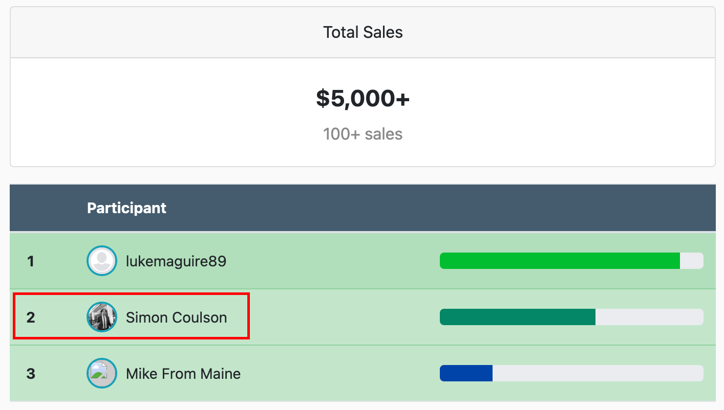Click lukemaguire89's default avatar icon

[102, 261]
